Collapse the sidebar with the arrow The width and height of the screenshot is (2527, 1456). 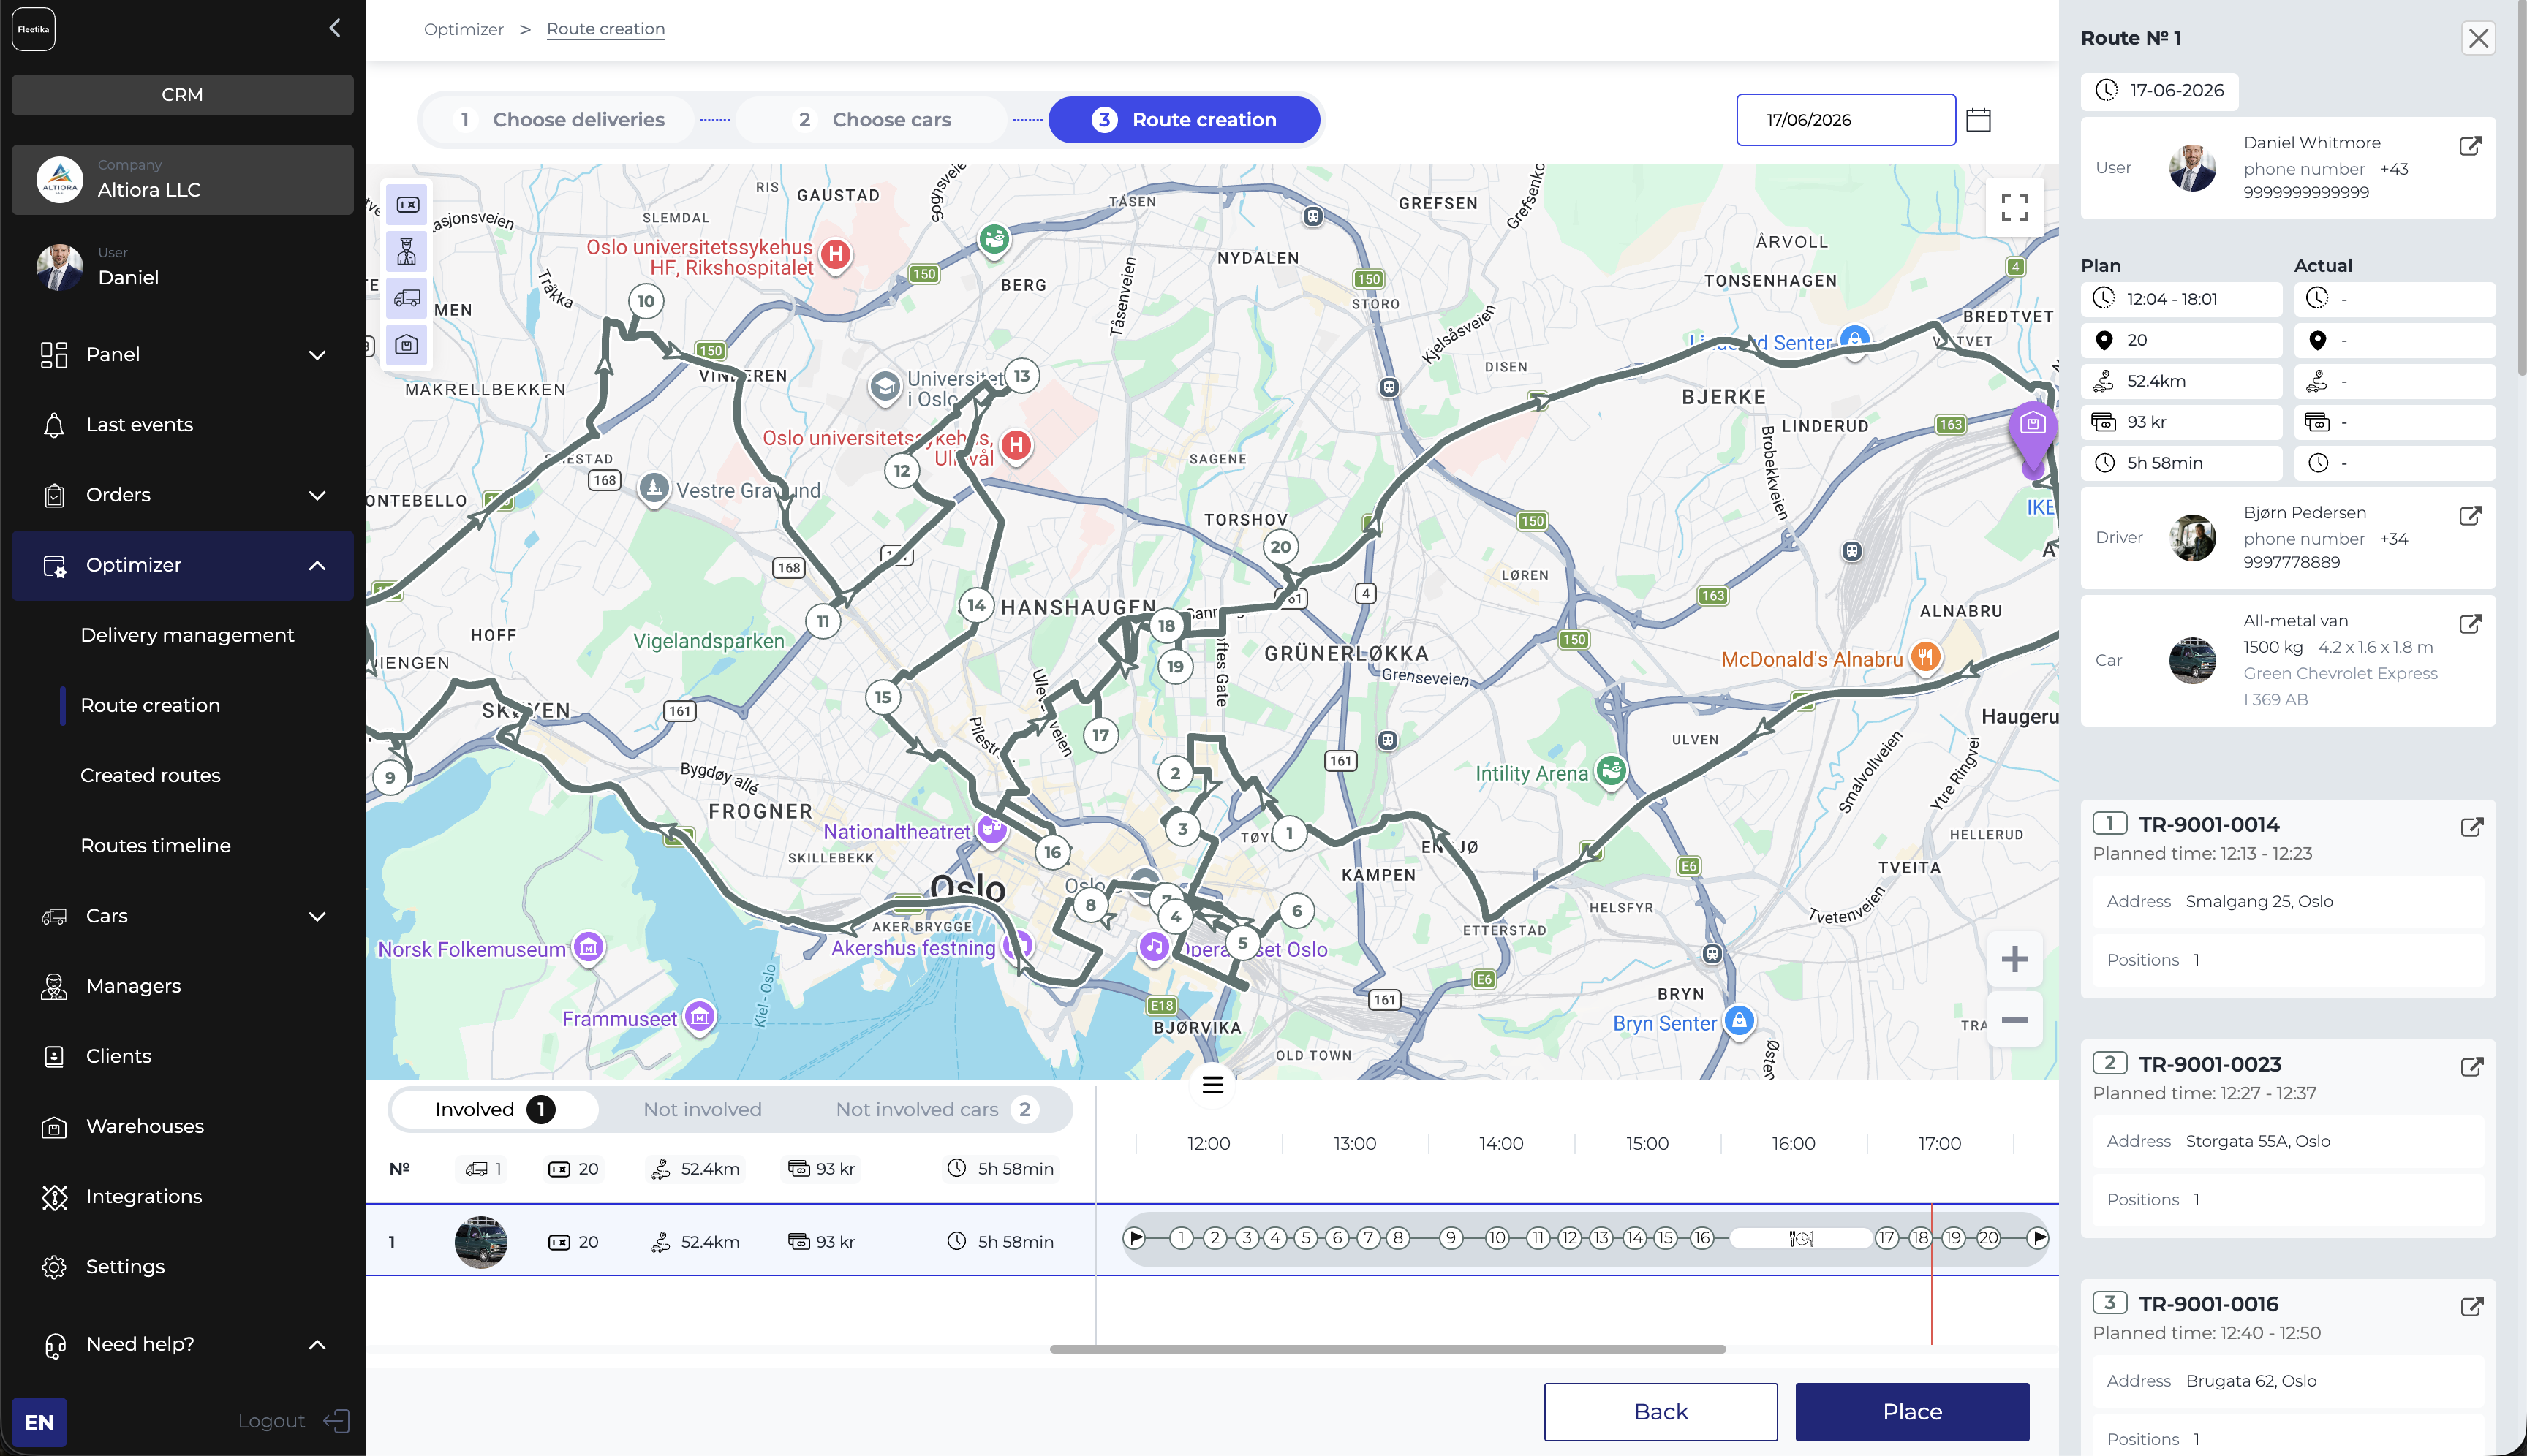click(335, 28)
